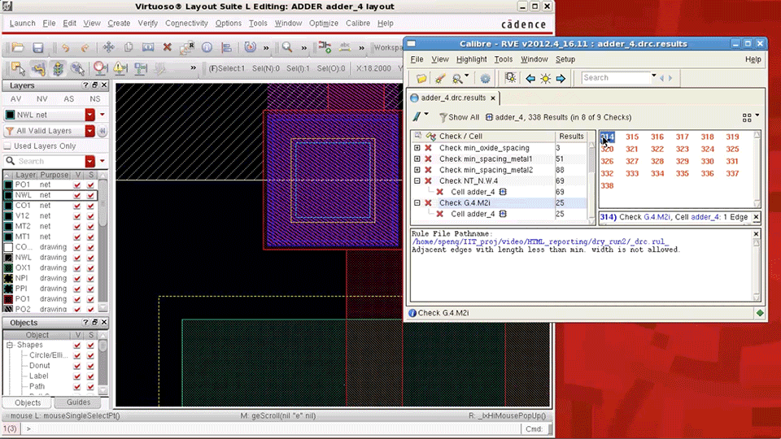Toggle visibility checkbox for Shapes objects
Viewport: 781px width, 439px height.
pyautogui.click(x=77, y=345)
